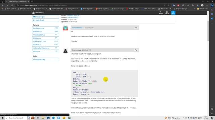Stop page loading with the X button
This screenshot has width=215, height=120.
coord(7,5)
